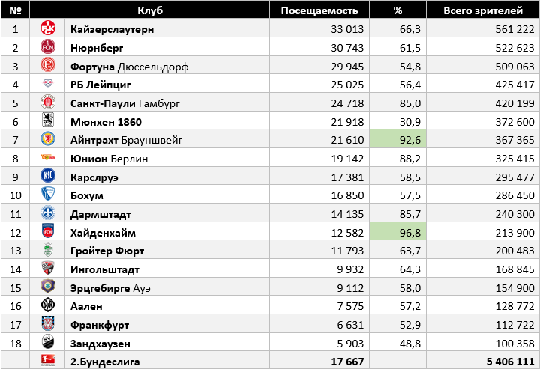Image resolution: width=540 pixels, height=369 pixels.
Task: Click the green 92,6 percentage cell
Action: 398,140
